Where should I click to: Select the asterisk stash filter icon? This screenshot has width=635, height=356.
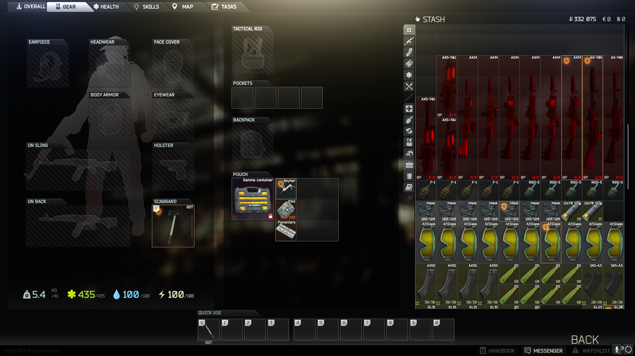click(x=409, y=75)
